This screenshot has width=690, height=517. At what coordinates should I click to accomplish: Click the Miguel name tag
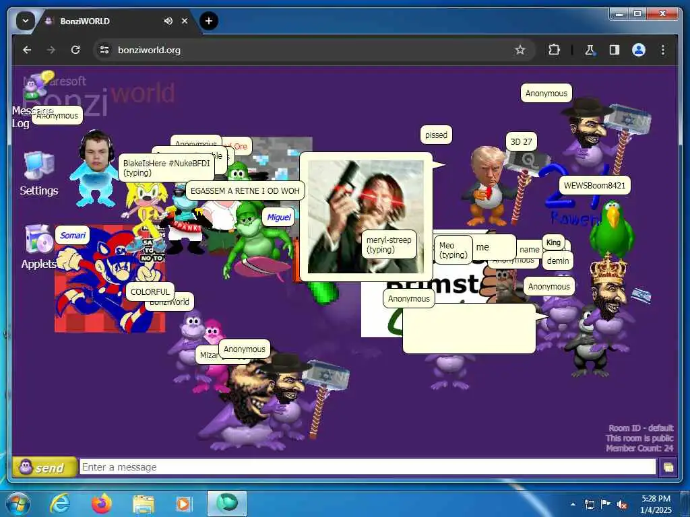pyautogui.click(x=278, y=217)
